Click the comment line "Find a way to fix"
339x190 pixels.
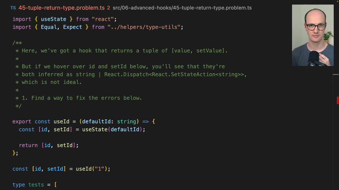(x=82, y=98)
